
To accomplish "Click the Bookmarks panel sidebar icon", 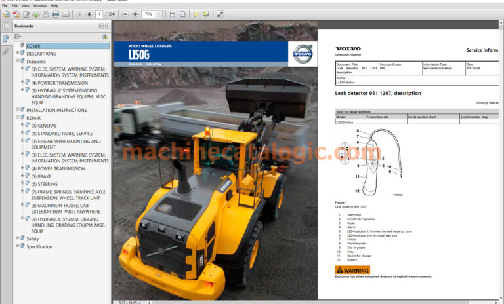I will point(6,39).
